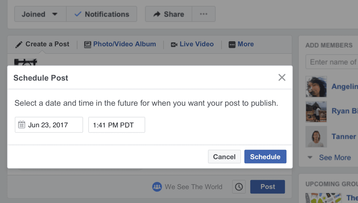The width and height of the screenshot is (358, 203).
Task: Click the ellipsis More icon in the composer bar
Action: click(x=232, y=44)
